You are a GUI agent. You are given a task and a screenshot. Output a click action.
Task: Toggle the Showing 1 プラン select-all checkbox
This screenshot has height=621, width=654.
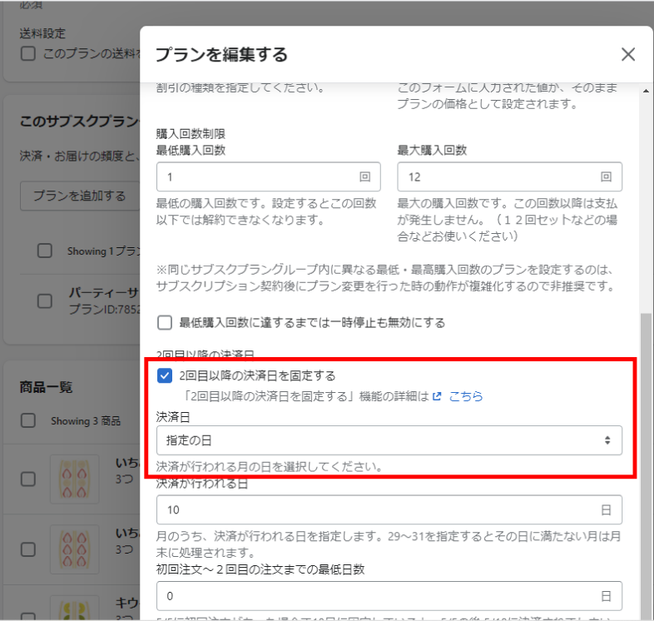45,251
